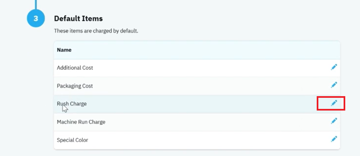Click the Default Items section heading
This screenshot has height=156, width=360.
click(78, 19)
